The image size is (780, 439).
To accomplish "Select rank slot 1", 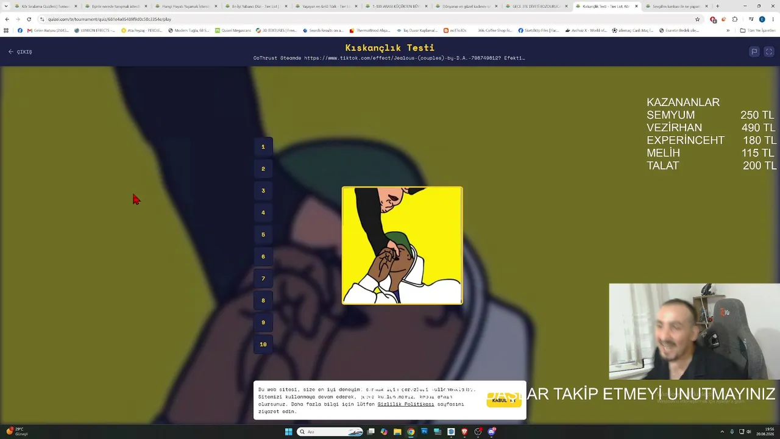I will [x=263, y=147].
